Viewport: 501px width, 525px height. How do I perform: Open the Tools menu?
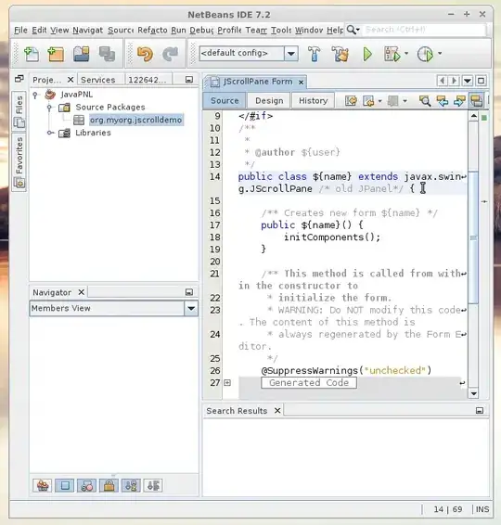coord(281,30)
